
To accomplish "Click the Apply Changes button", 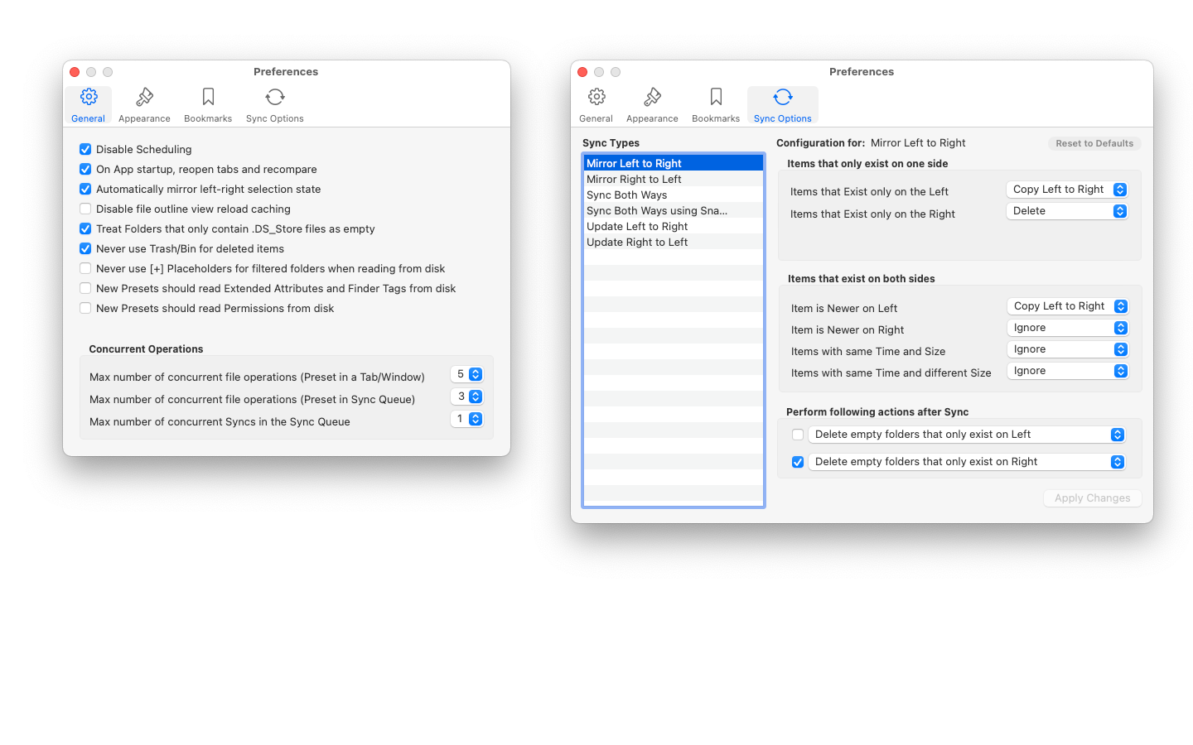I will (x=1092, y=498).
